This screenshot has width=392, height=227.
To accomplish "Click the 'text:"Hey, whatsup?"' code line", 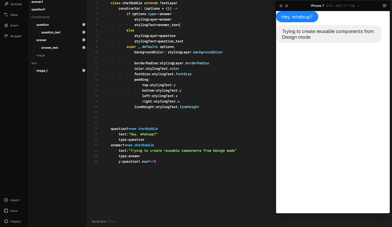I will click(x=138, y=134).
